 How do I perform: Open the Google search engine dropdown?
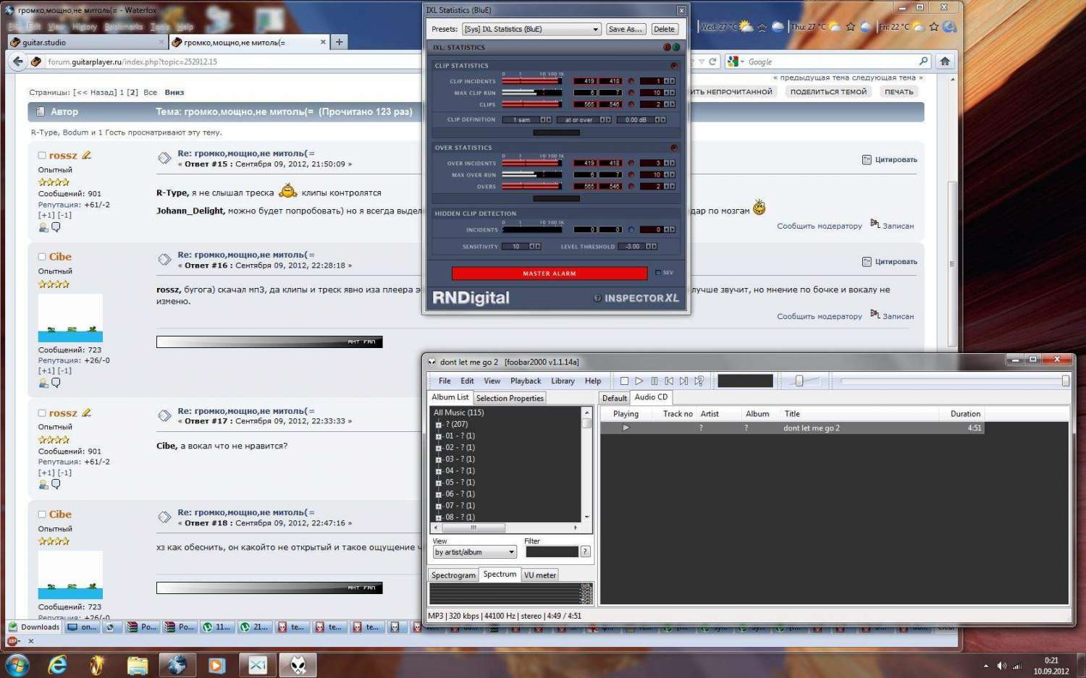click(736, 62)
